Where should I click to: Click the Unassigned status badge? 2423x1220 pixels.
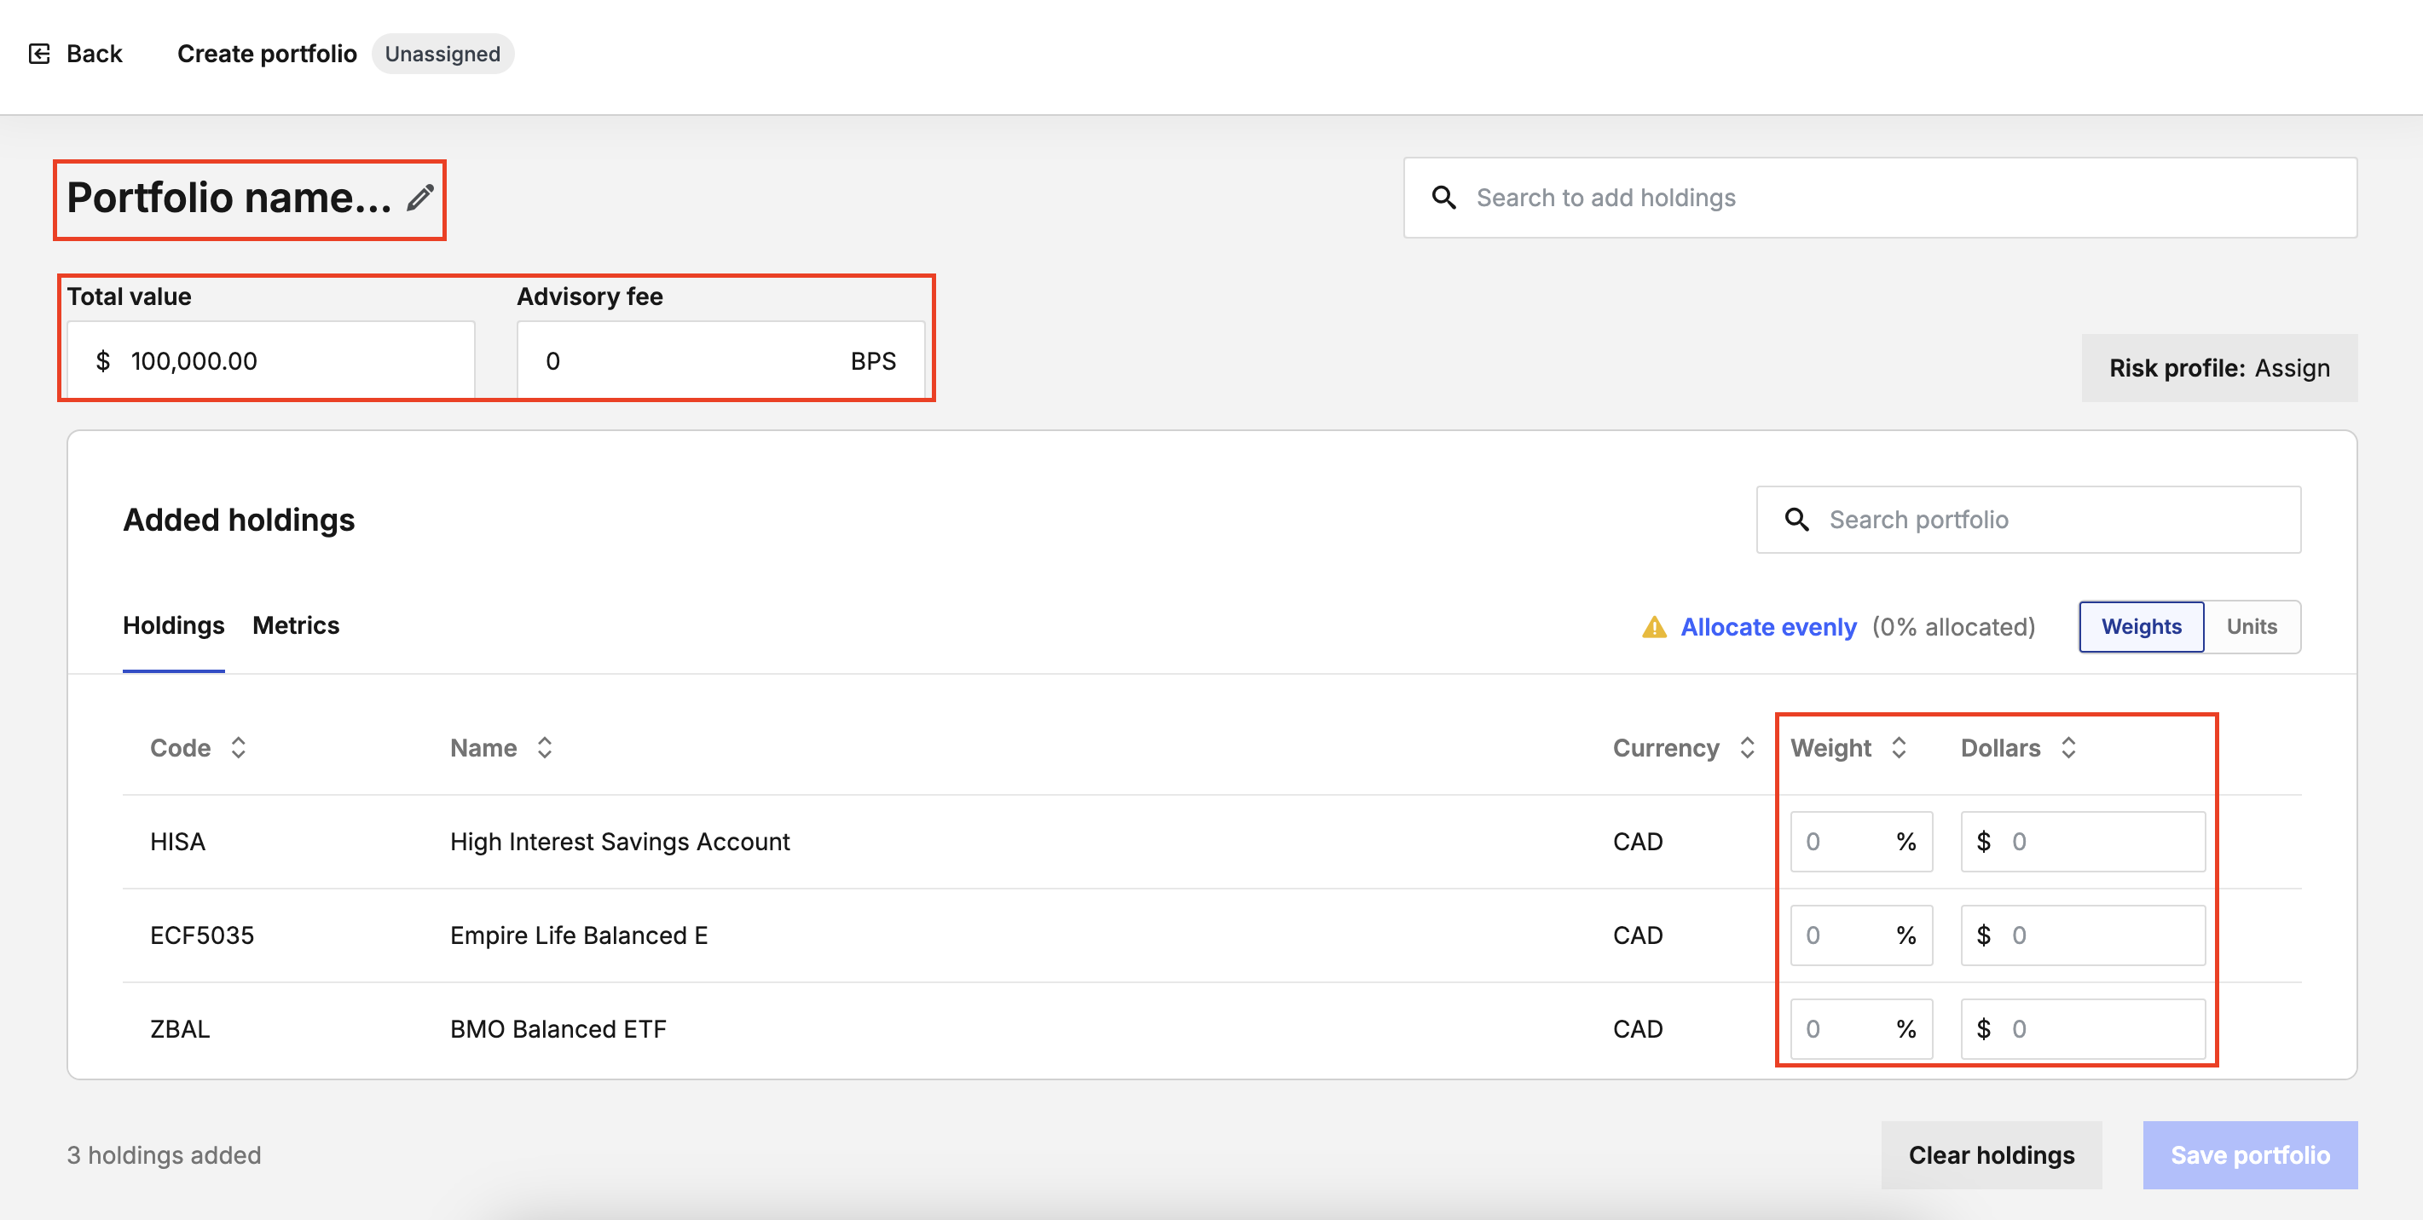click(442, 54)
